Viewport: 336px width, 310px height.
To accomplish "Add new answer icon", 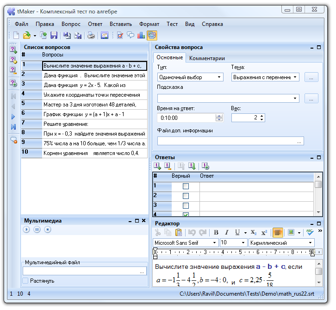I will click(157, 166).
